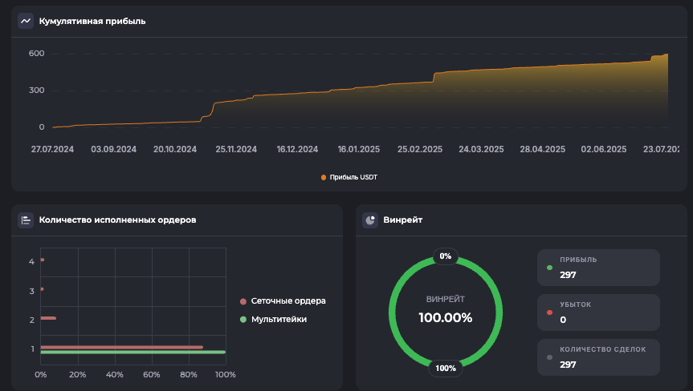Click the 25.11.2024 date on chart axis
The image size is (693, 391).
click(236, 149)
